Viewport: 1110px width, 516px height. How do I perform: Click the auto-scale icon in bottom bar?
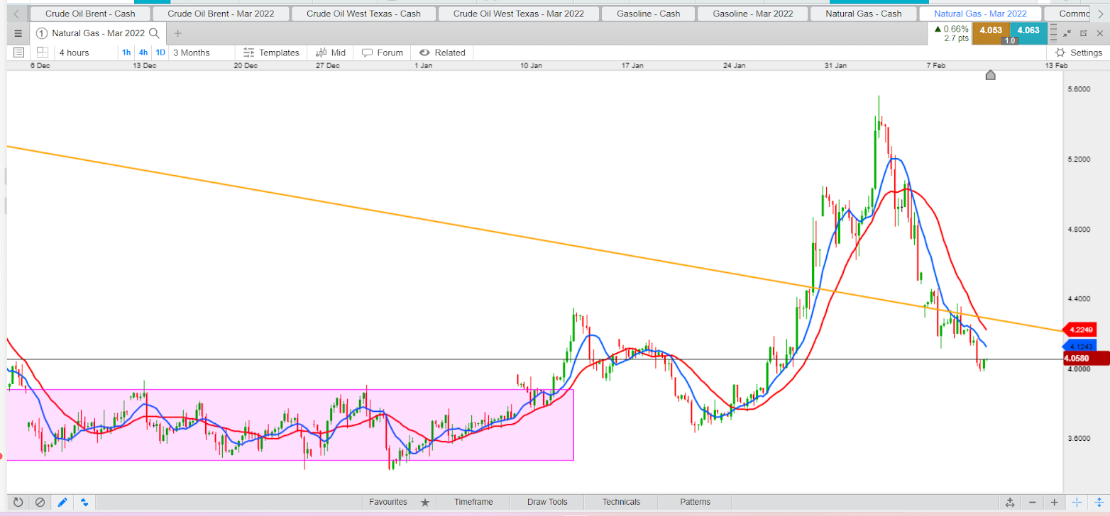(x=1010, y=502)
